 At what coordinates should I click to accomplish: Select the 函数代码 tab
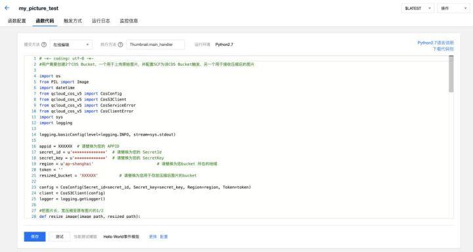(45, 21)
